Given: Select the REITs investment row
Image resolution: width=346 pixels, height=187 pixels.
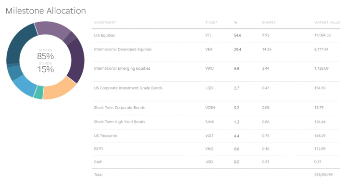Looking at the screenshot, I should [x=216, y=149].
